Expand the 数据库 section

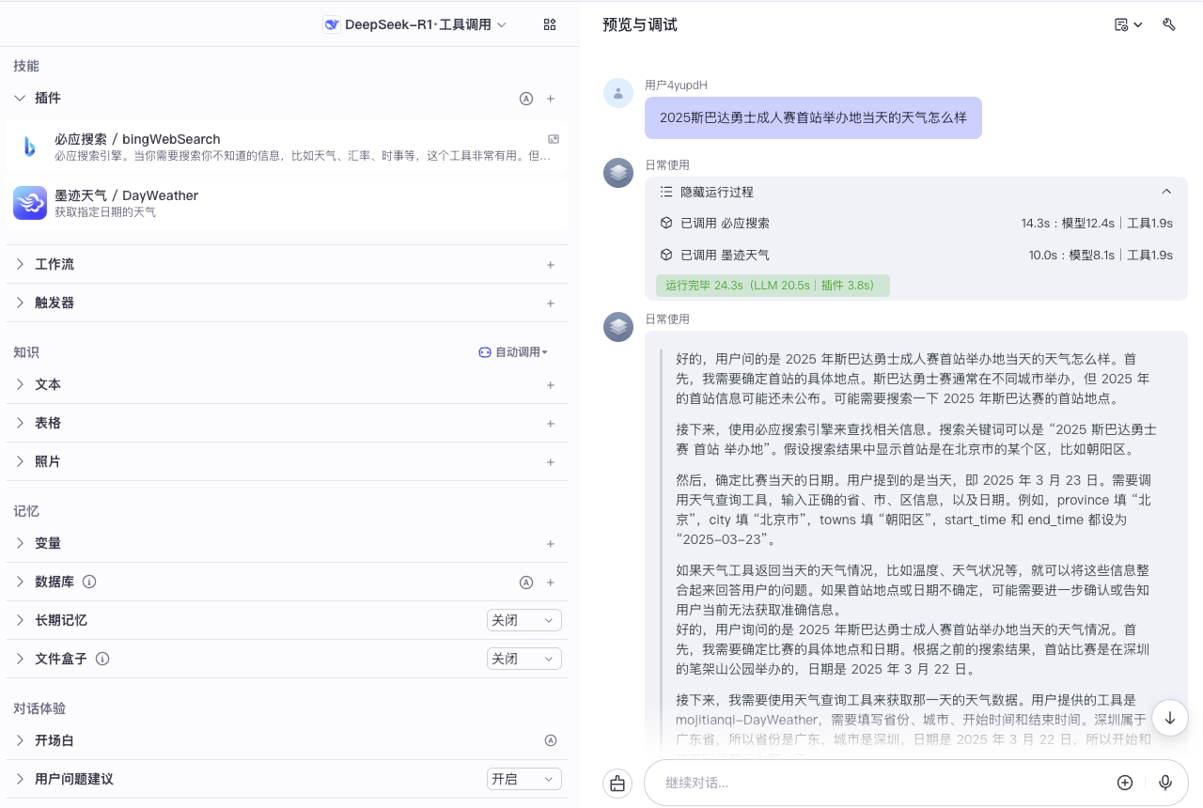pyautogui.click(x=21, y=583)
